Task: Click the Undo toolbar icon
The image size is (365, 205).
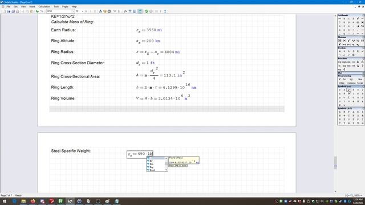Action: [37, 11]
